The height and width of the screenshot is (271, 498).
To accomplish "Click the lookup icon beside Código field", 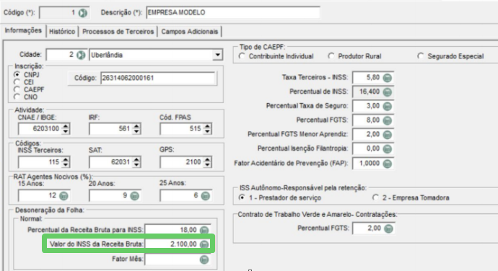I will (82, 13).
